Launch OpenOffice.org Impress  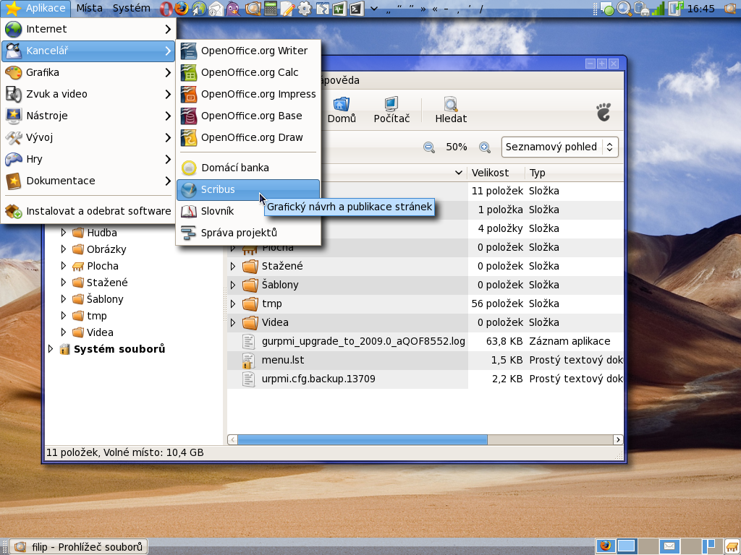[248, 95]
